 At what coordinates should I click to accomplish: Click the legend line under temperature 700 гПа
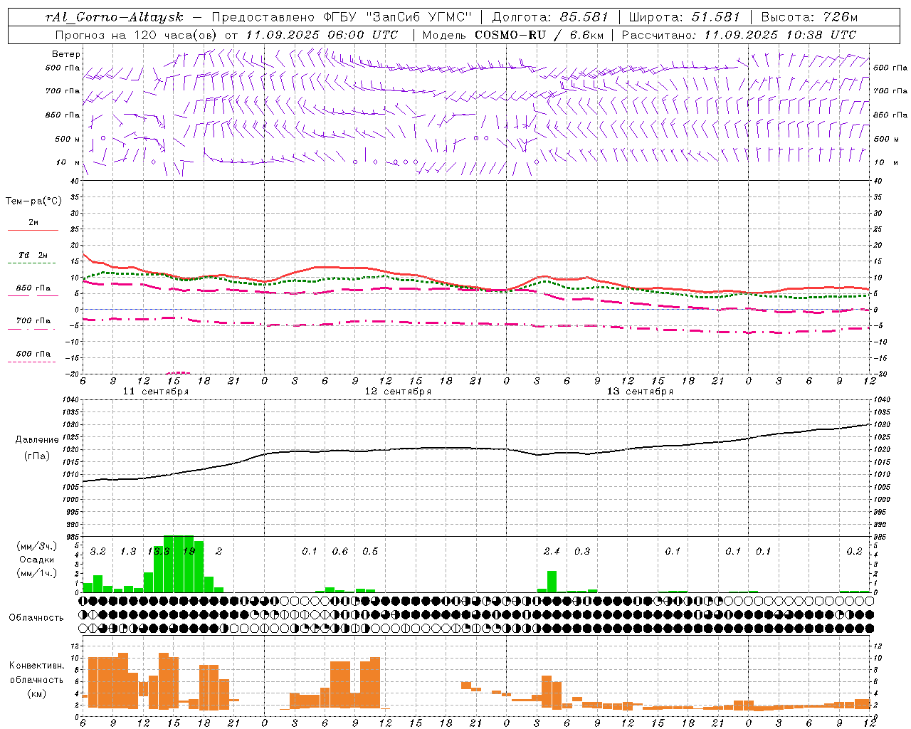pos(31,329)
